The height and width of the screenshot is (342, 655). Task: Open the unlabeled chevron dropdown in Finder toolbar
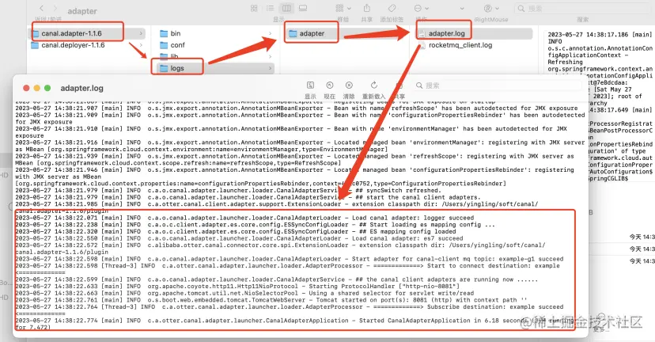(x=462, y=9)
